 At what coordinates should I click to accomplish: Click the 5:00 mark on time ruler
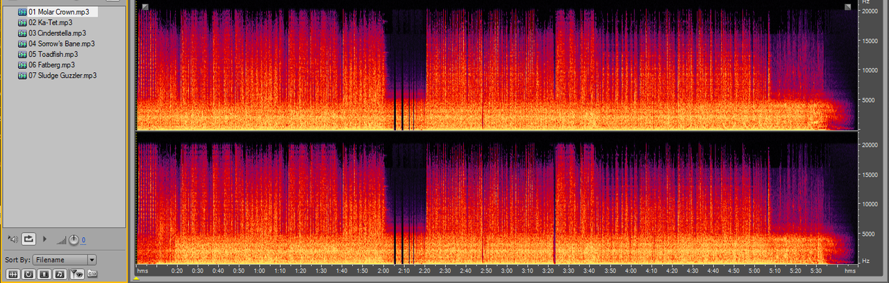tap(755, 271)
